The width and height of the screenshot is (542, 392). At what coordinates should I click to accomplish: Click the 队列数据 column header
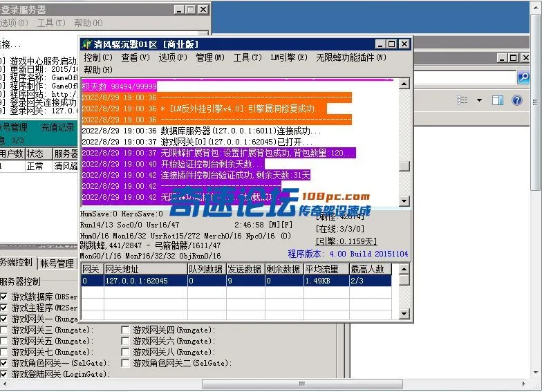click(207, 269)
